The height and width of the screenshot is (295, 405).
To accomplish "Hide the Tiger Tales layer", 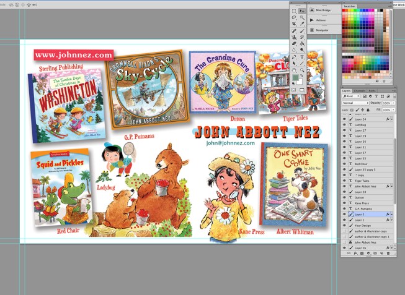I will coord(344,181).
